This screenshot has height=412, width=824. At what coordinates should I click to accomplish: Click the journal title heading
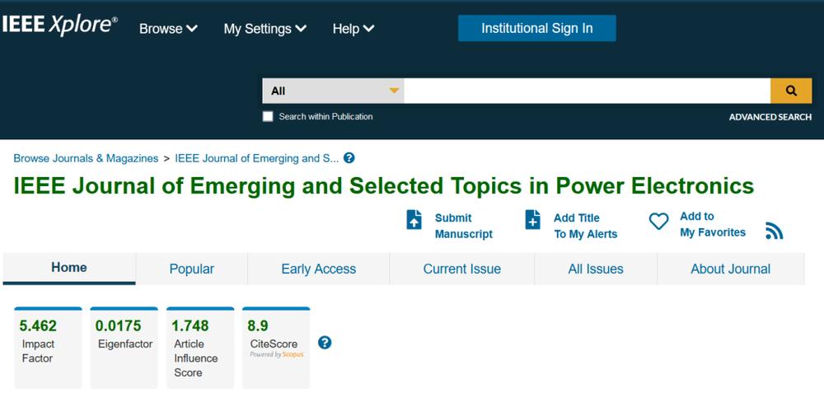(x=384, y=186)
